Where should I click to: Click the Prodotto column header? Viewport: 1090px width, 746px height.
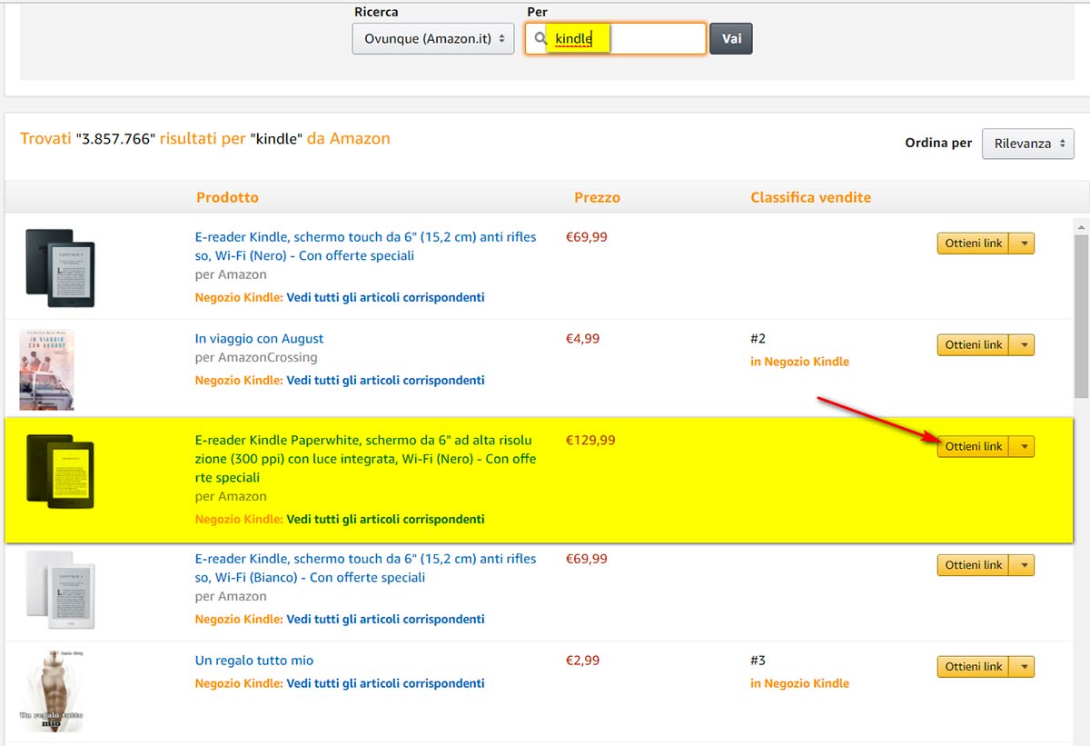pyautogui.click(x=227, y=197)
